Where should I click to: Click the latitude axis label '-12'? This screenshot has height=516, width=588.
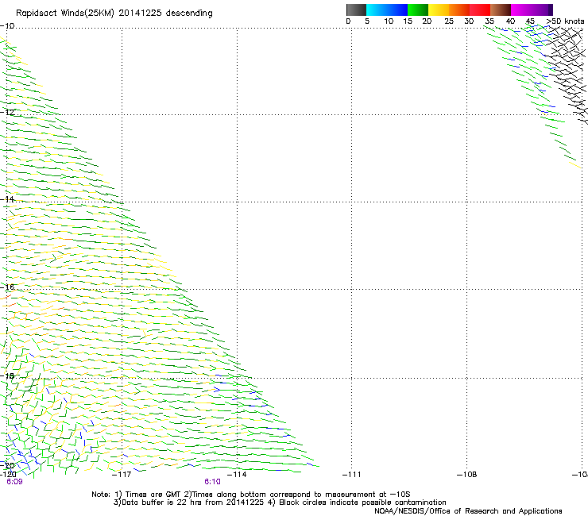coord(7,113)
